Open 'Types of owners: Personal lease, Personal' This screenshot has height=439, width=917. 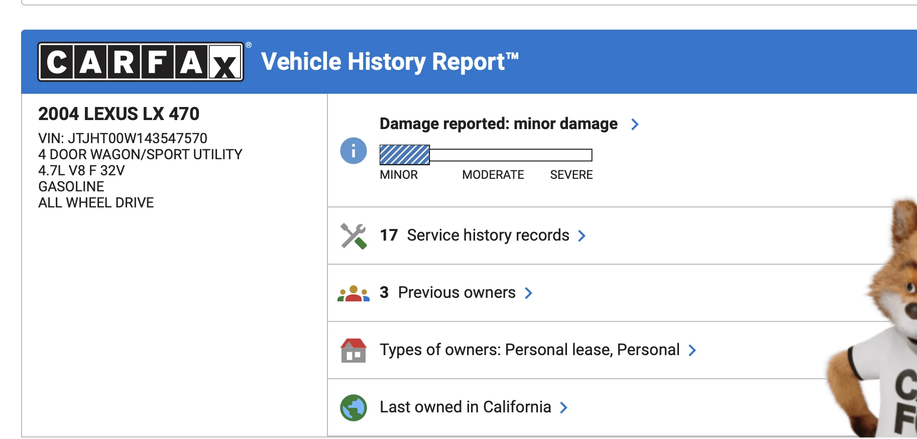[529, 350]
